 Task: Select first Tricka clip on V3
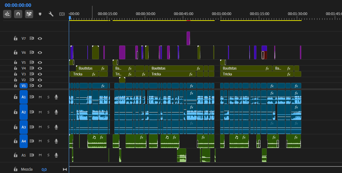pyautogui.click(x=85, y=74)
